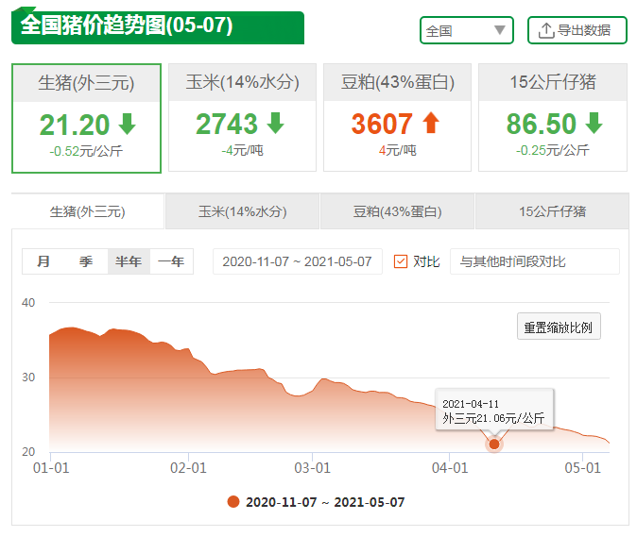Click the -0.25元/公斤 change value
Screen dimensions: 637x537
[x=553, y=150]
